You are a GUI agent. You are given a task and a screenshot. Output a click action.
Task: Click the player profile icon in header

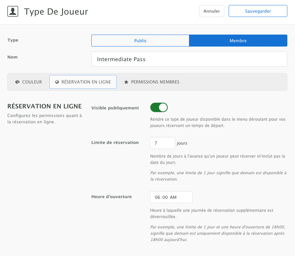(13, 12)
